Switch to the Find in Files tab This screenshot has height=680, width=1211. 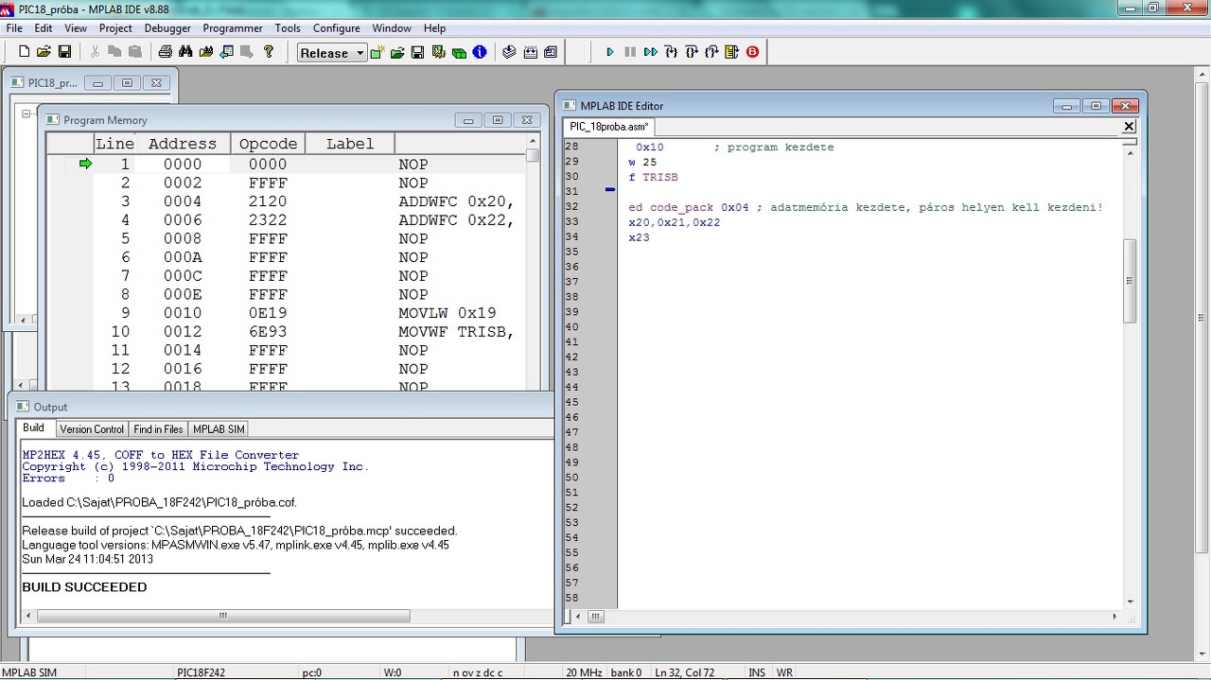[158, 429]
